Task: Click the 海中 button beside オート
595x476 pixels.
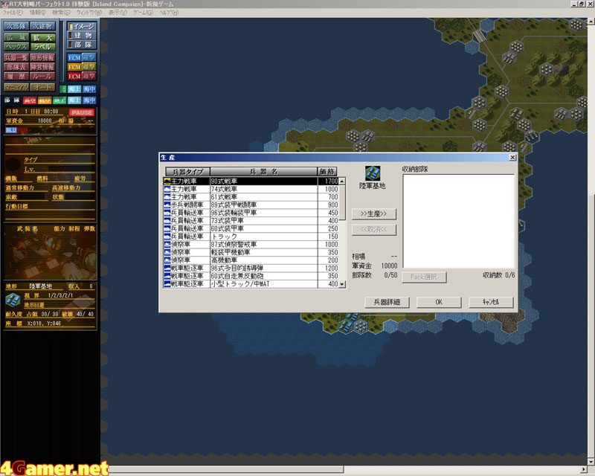Action: (89, 89)
